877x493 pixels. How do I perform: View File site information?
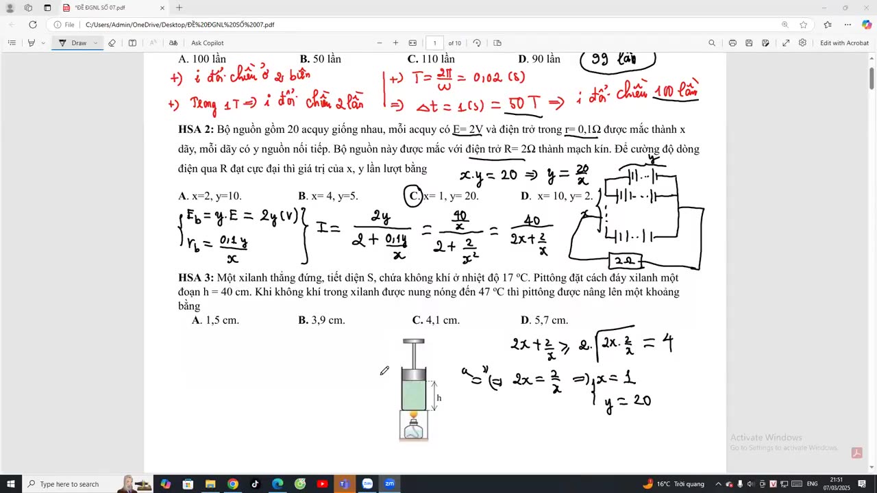64,25
